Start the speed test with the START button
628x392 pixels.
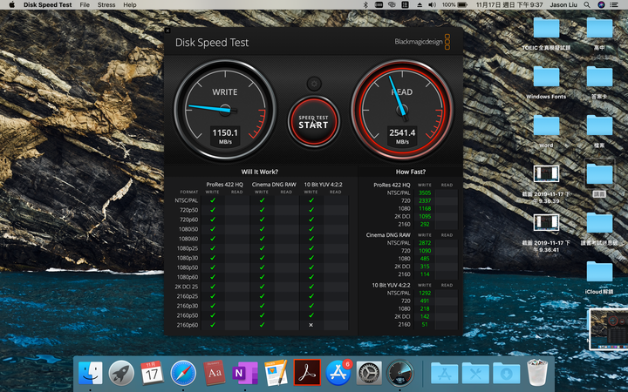(314, 122)
